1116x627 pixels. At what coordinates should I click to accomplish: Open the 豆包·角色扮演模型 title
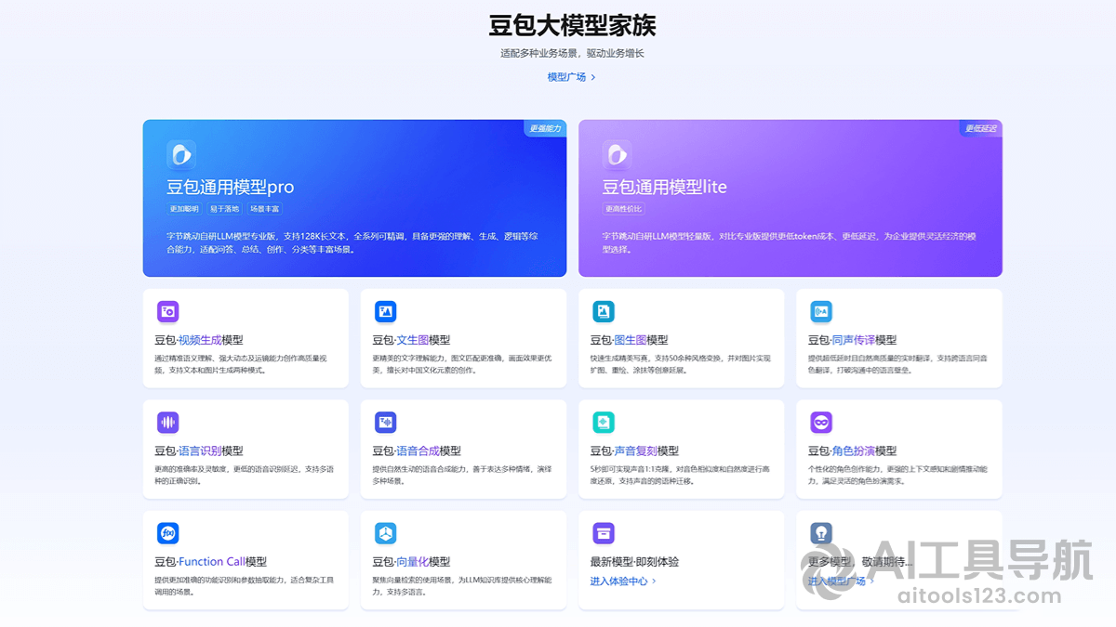point(852,451)
